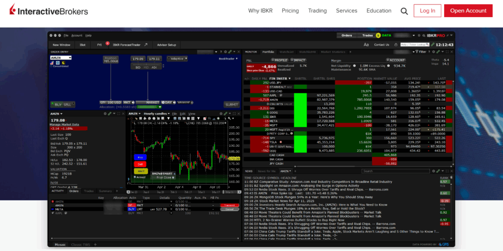Viewport: 503px width, 251px height.
Task: Open the TWS Account menu
Action: click(77, 35)
